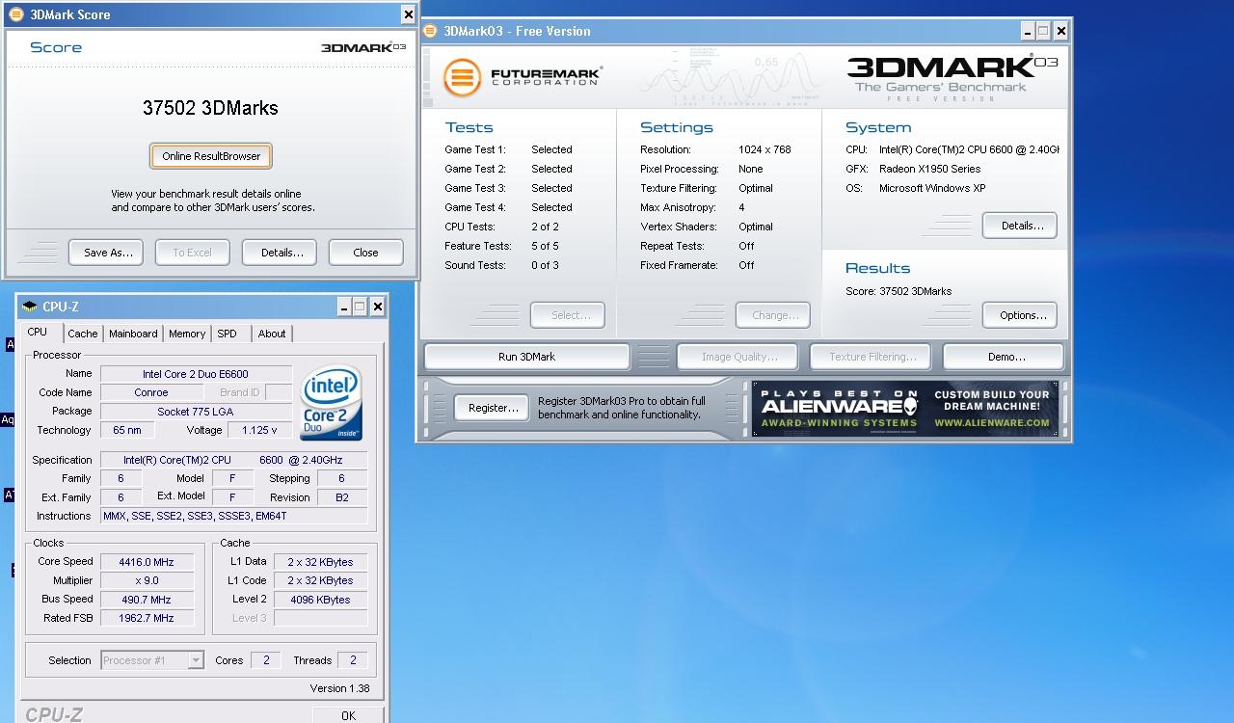Click the 3DMARK03 logo in main window
Image resolution: width=1234 pixels, height=723 pixels.
click(952, 77)
